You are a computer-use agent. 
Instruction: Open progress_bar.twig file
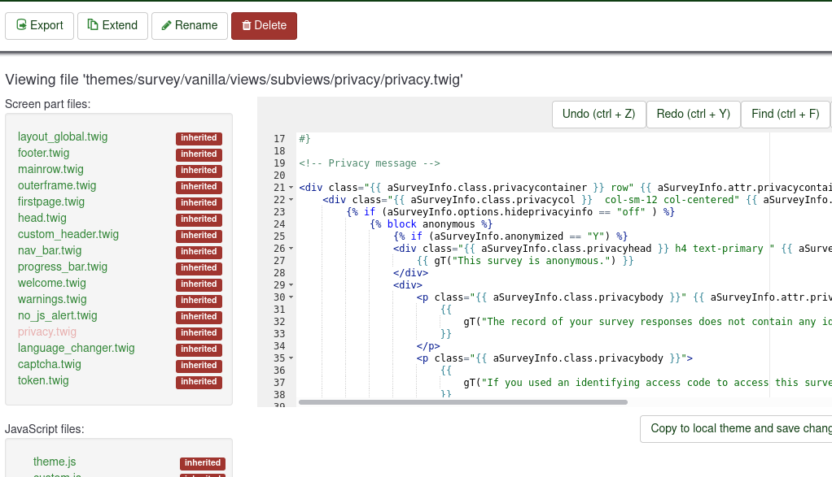coord(62,267)
